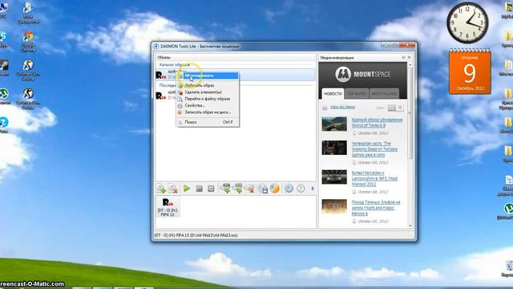Choose Монтировать in the context menu

208,75
